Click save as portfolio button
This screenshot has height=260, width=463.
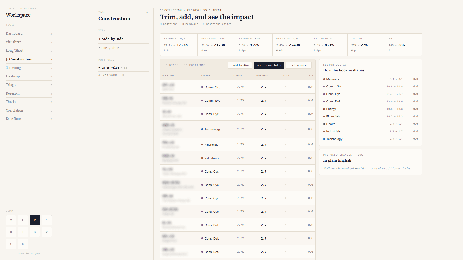[x=269, y=65]
